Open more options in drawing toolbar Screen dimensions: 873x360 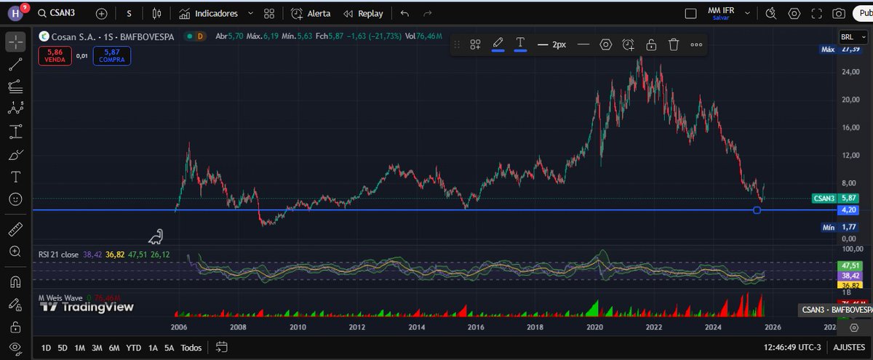click(x=696, y=44)
